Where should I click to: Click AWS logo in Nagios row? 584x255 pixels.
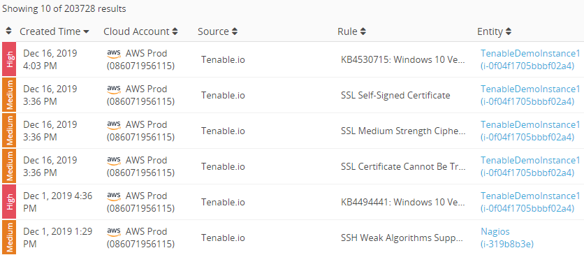(114, 233)
